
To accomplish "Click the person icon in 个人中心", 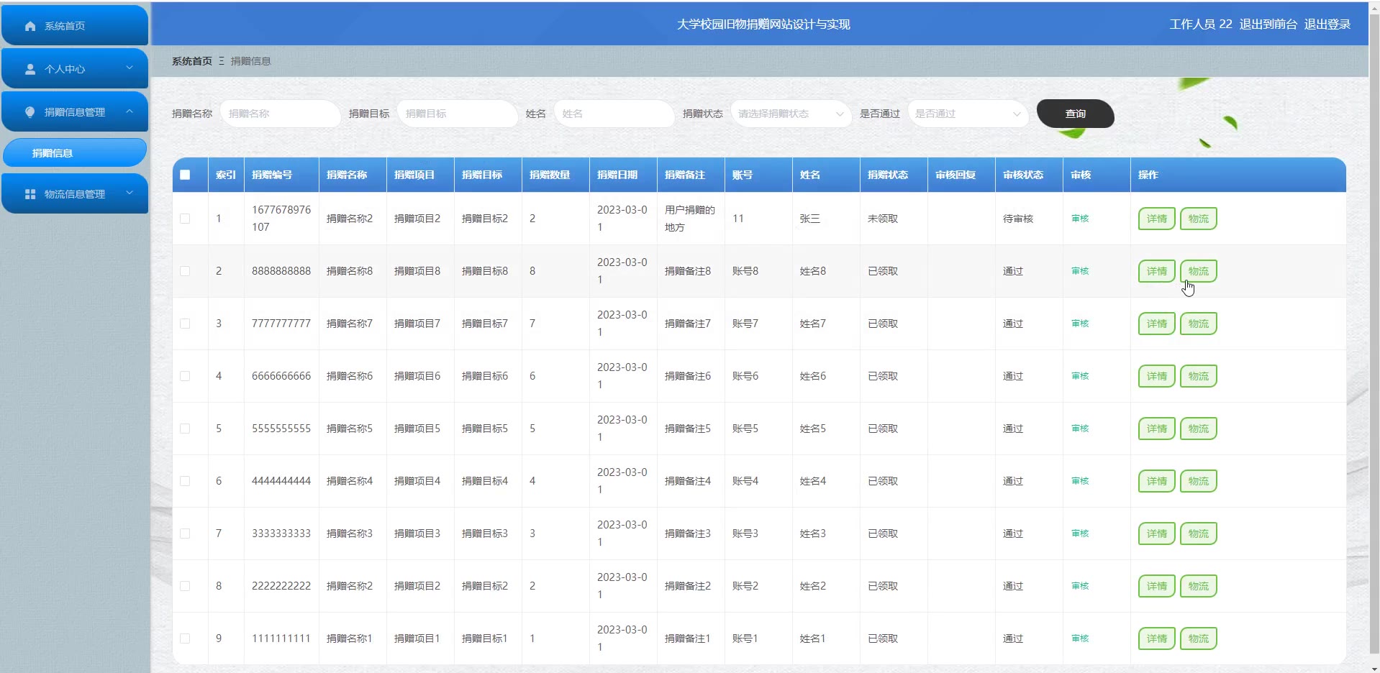I will tap(30, 69).
